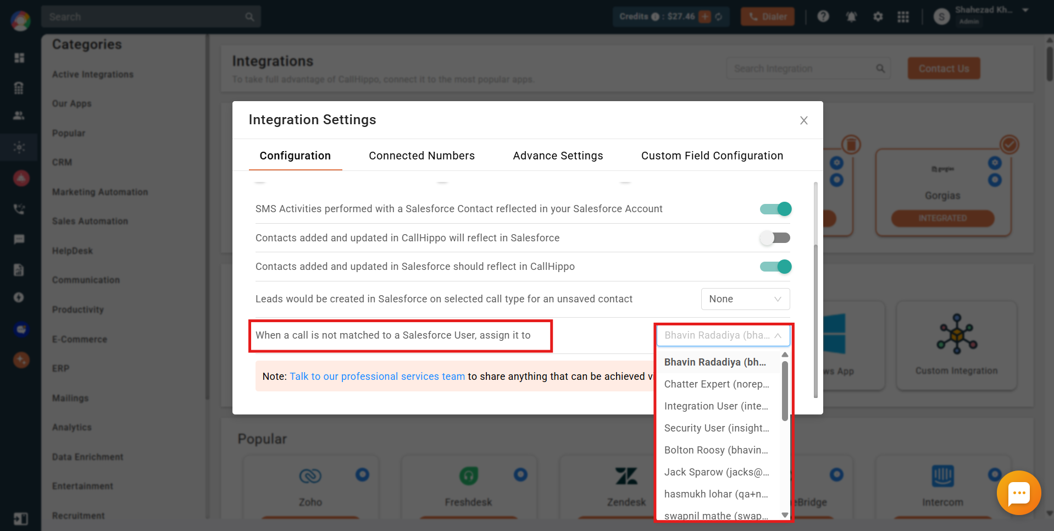This screenshot has height=531, width=1054.
Task: Open the users icon in sidebar
Action: (19, 115)
